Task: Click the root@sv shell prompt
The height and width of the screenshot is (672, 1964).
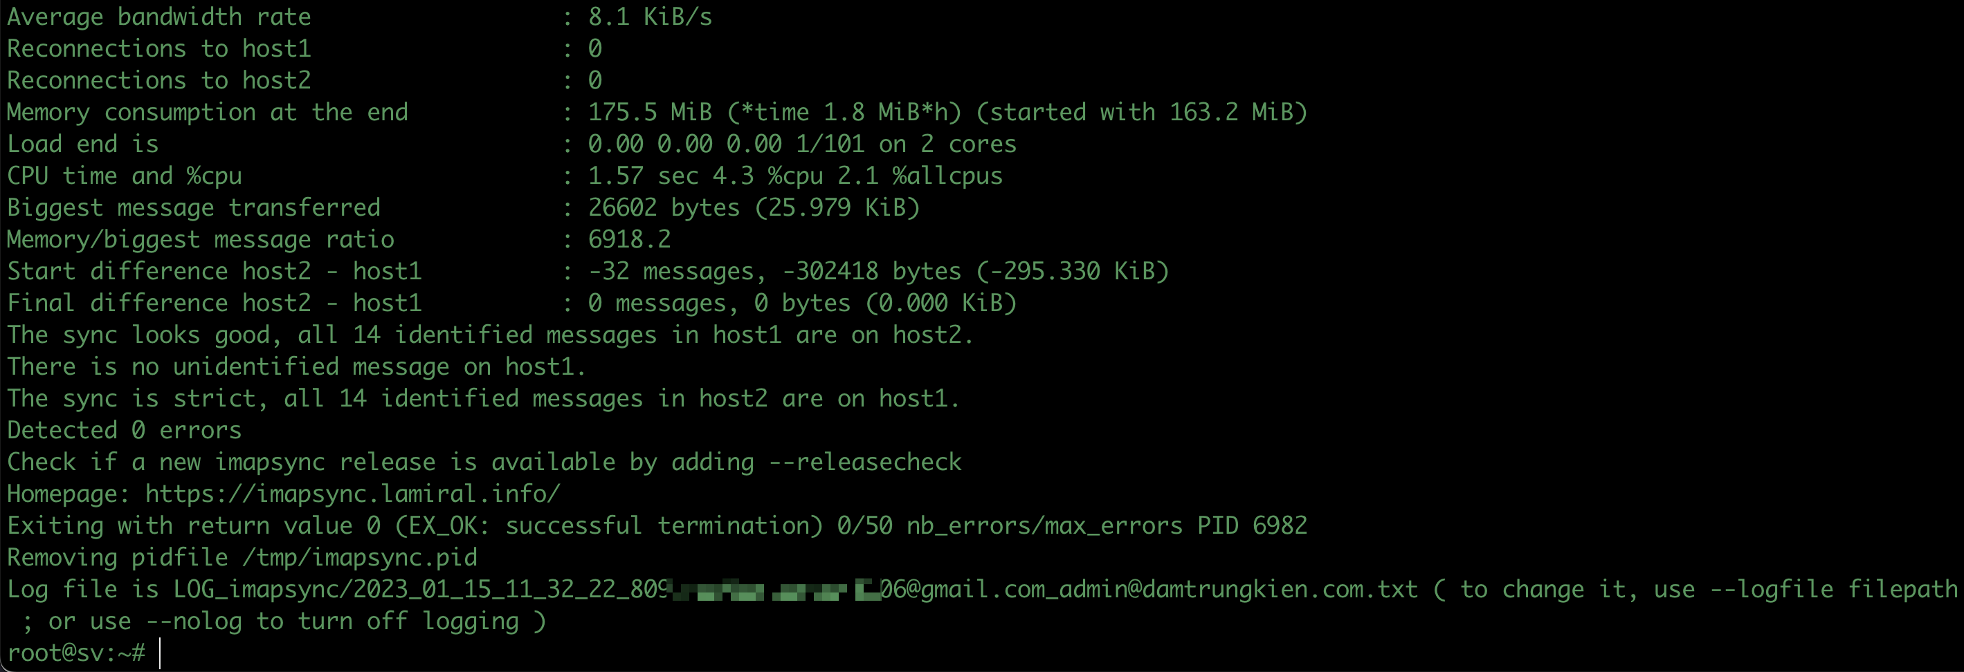Action: click(x=75, y=653)
